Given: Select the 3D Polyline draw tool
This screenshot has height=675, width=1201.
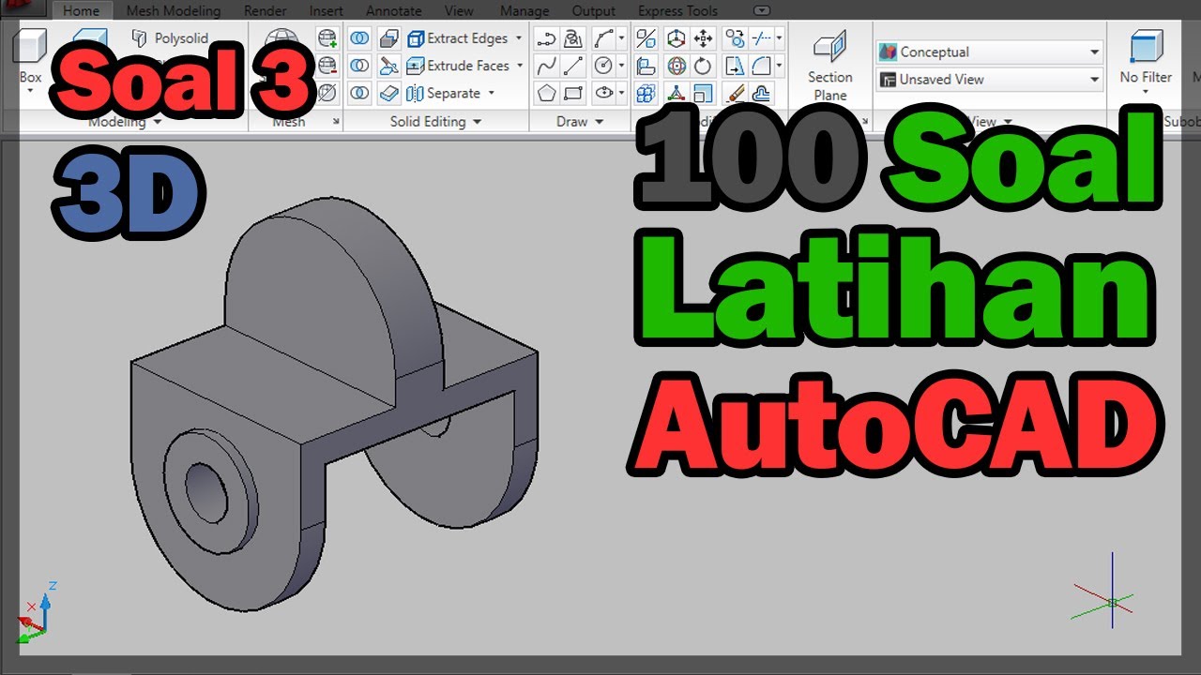Looking at the screenshot, I should [574, 38].
